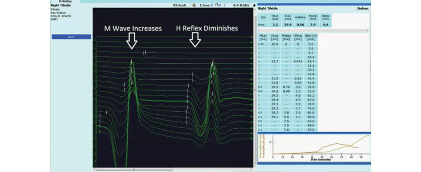
Task: Select the stimulus intensity cell 94.6
Action: click(x=311, y=121)
